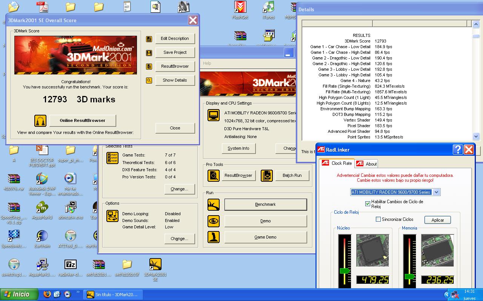Click Change button under Selected Tests
Image resolution: width=483 pixels, height=301 pixels.
coord(179,189)
